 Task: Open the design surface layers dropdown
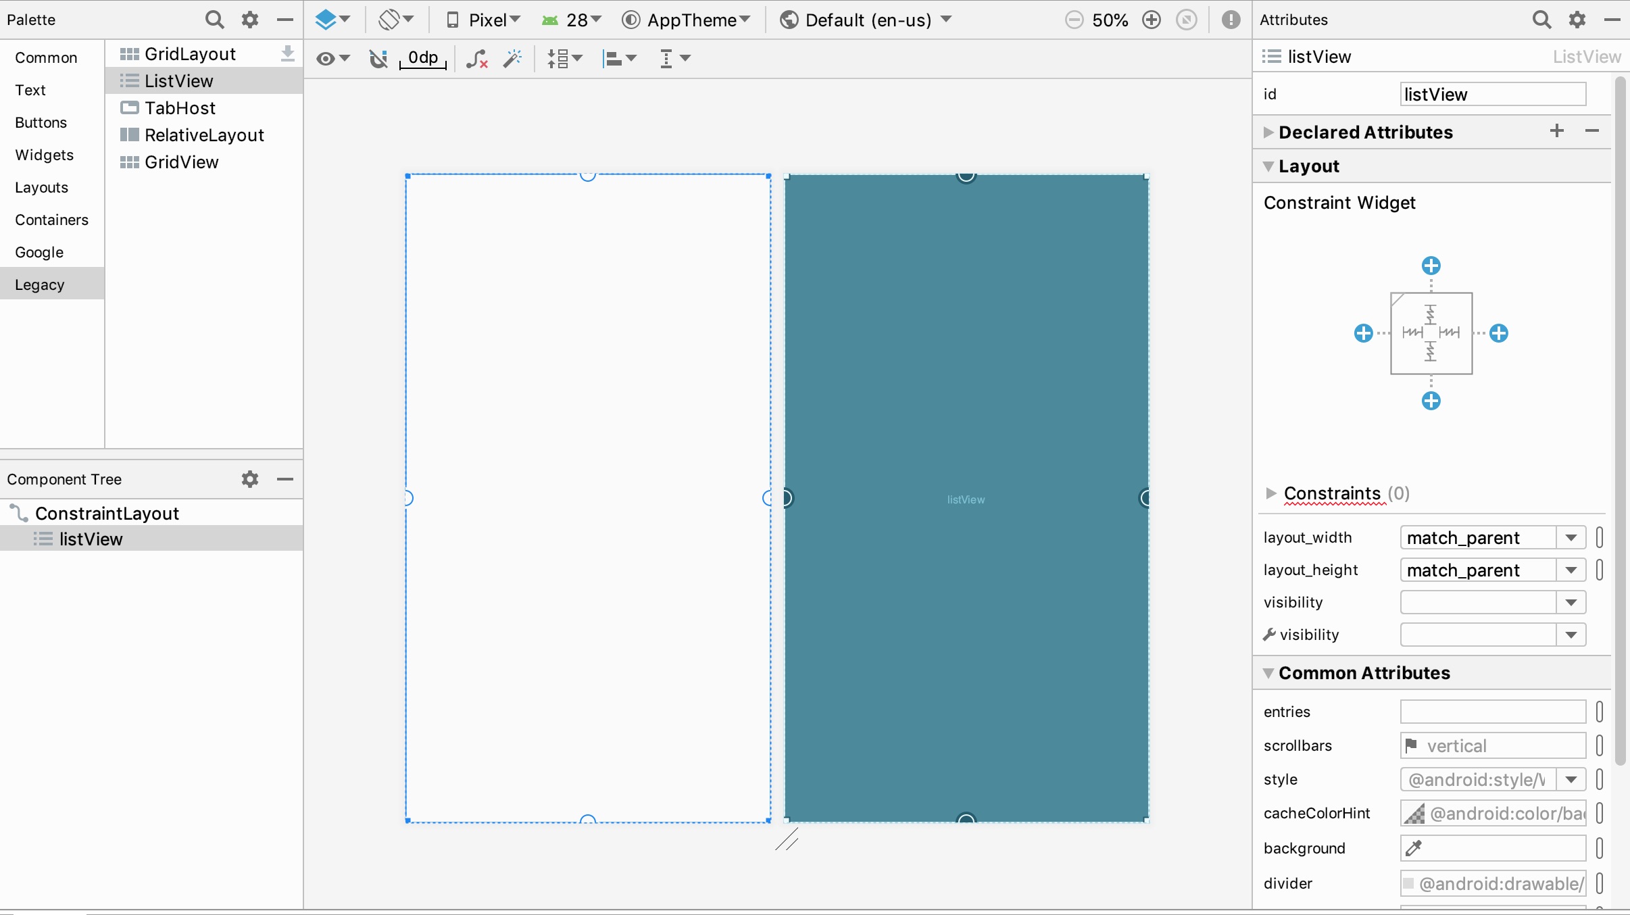pyautogui.click(x=332, y=20)
